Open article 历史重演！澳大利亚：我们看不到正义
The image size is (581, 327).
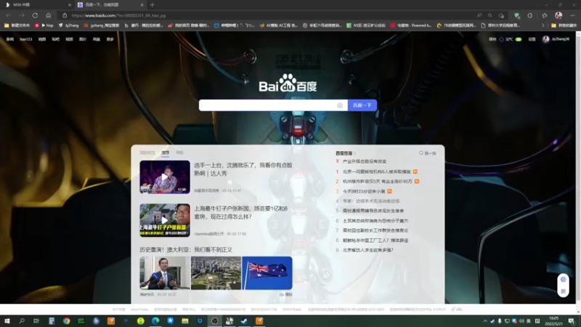tap(186, 249)
